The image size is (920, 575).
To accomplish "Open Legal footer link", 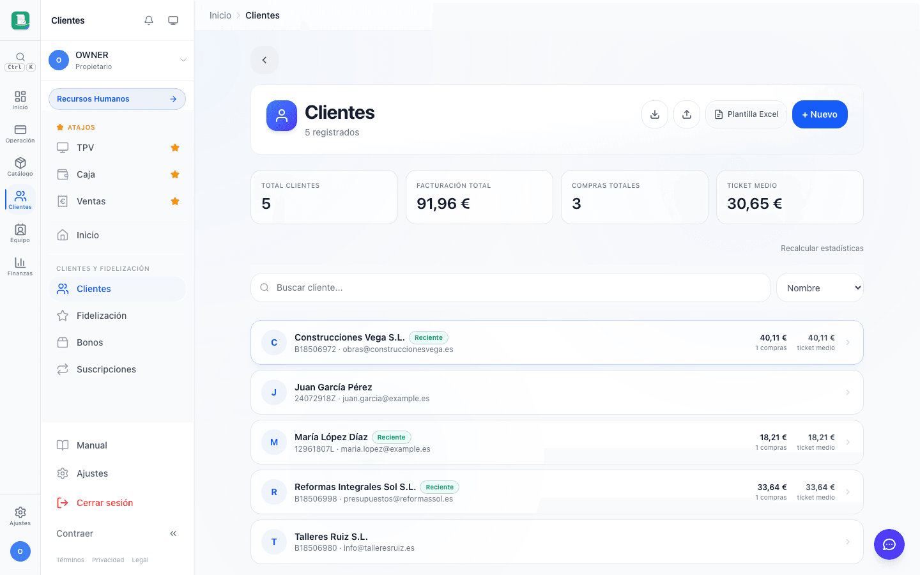I will 140,560.
